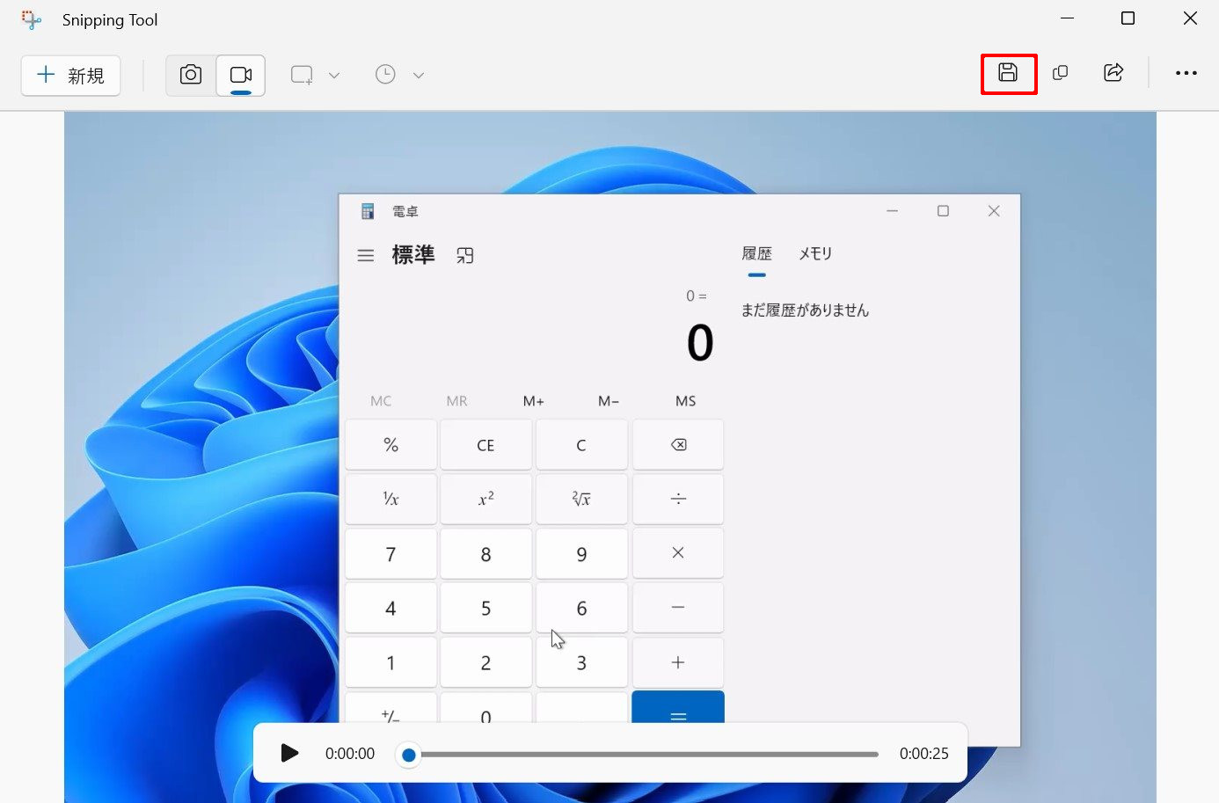
Task: Select the video record mode toggle
Action: pyautogui.click(x=240, y=75)
